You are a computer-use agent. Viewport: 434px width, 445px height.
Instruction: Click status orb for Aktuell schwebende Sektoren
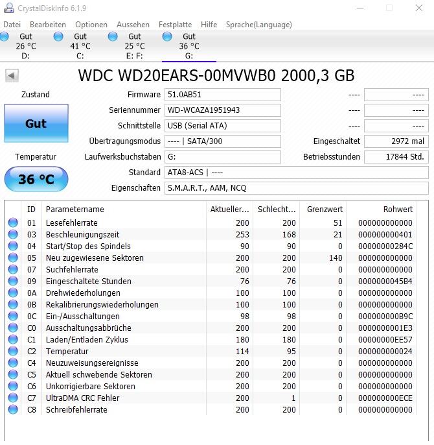[13, 374]
